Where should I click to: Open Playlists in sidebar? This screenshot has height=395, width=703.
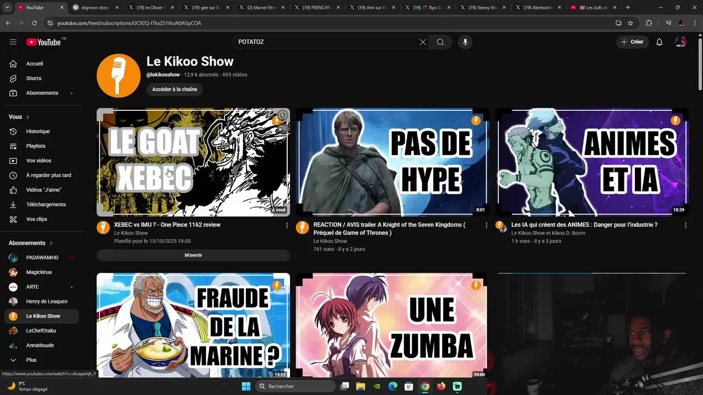(x=42, y=146)
